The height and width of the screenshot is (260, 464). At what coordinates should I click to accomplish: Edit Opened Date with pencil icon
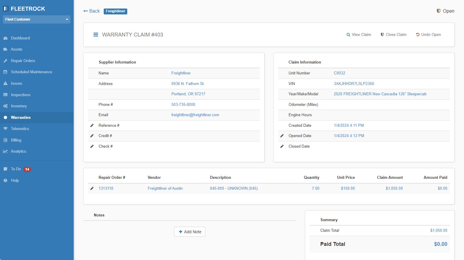[x=282, y=136]
